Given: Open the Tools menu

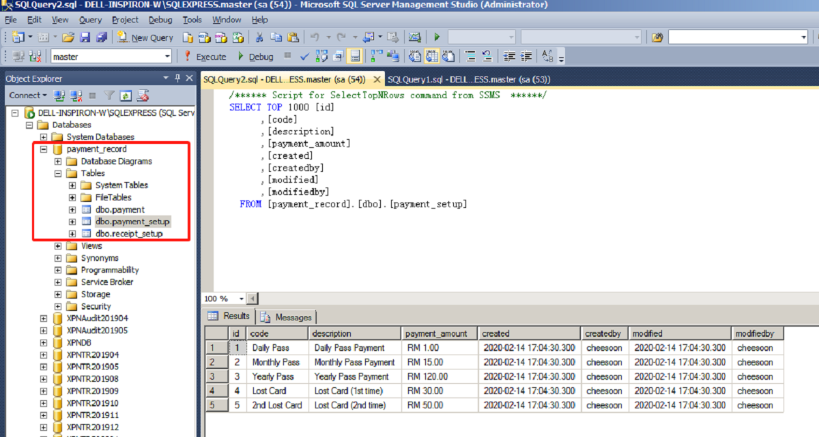Looking at the screenshot, I should click(x=192, y=20).
